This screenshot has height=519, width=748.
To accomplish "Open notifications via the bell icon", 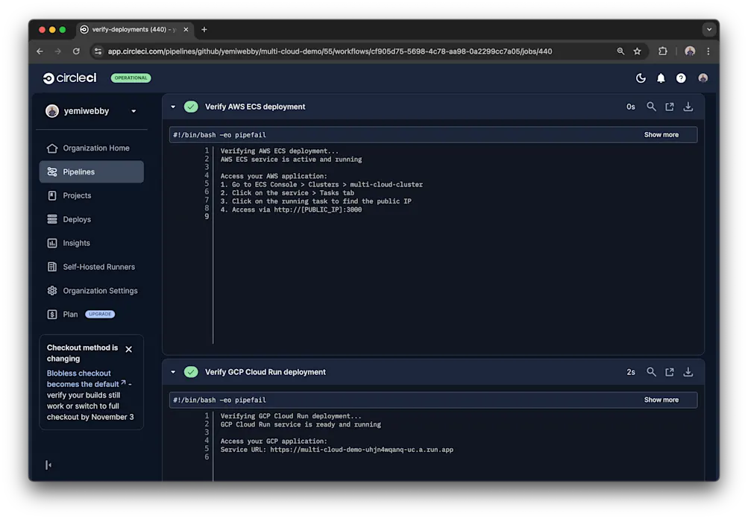I will (x=660, y=78).
